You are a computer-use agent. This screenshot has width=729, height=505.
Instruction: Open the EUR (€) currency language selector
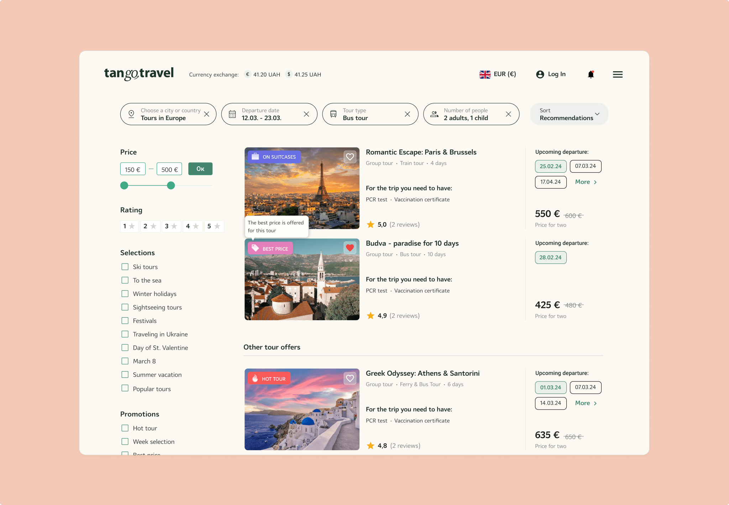pos(498,74)
